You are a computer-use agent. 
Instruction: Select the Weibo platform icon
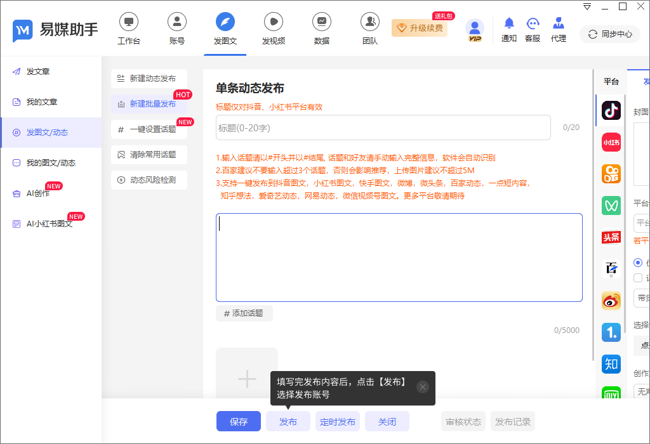tap(611, 301)
